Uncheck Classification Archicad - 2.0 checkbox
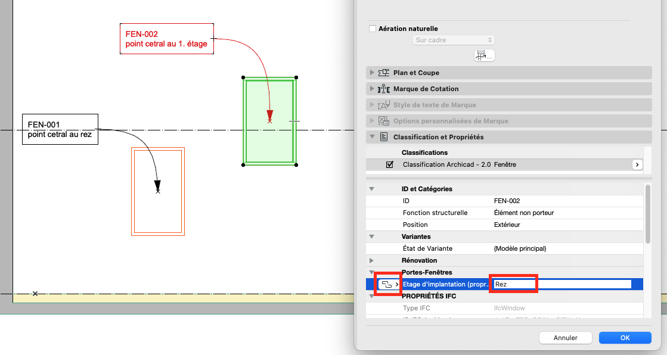The image size is (667, 355). (x=390, y=164)
